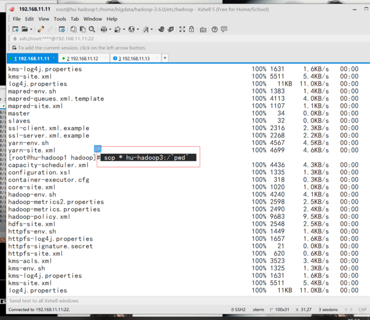Expand the encoding globe dropdown arrow
Viewport: 370px width, 320px height.
(138, 30)
